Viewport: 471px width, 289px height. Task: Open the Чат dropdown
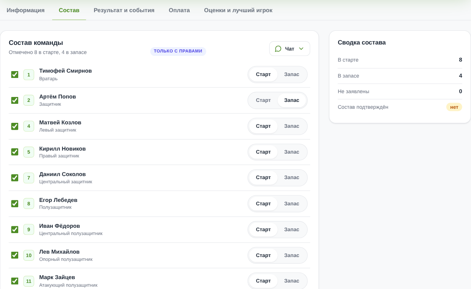coord(290,49)
